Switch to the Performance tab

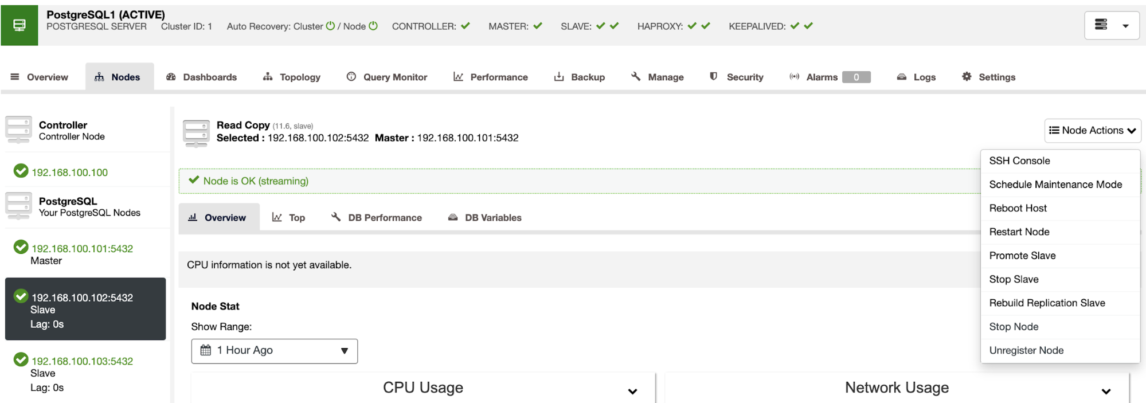(x=491, y=77)
